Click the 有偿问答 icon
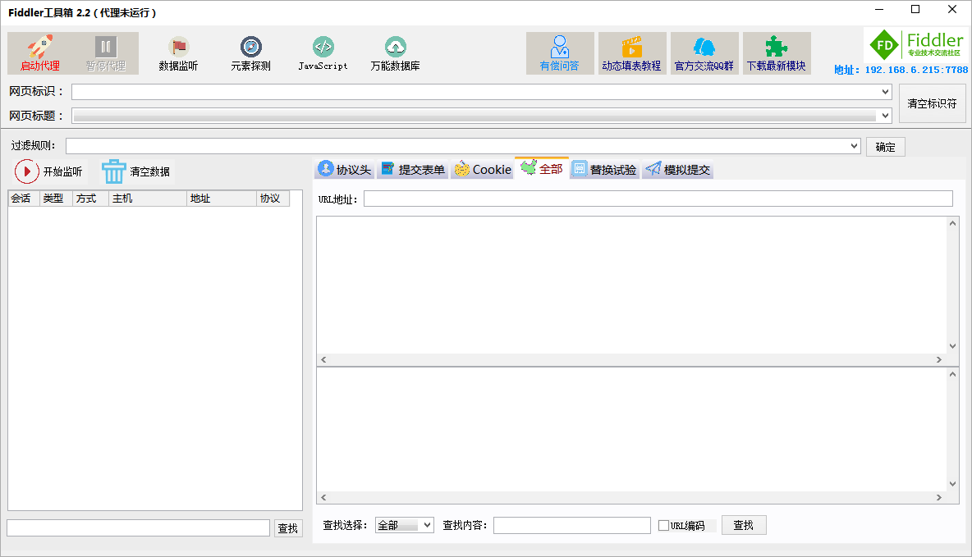 [560, 53]
